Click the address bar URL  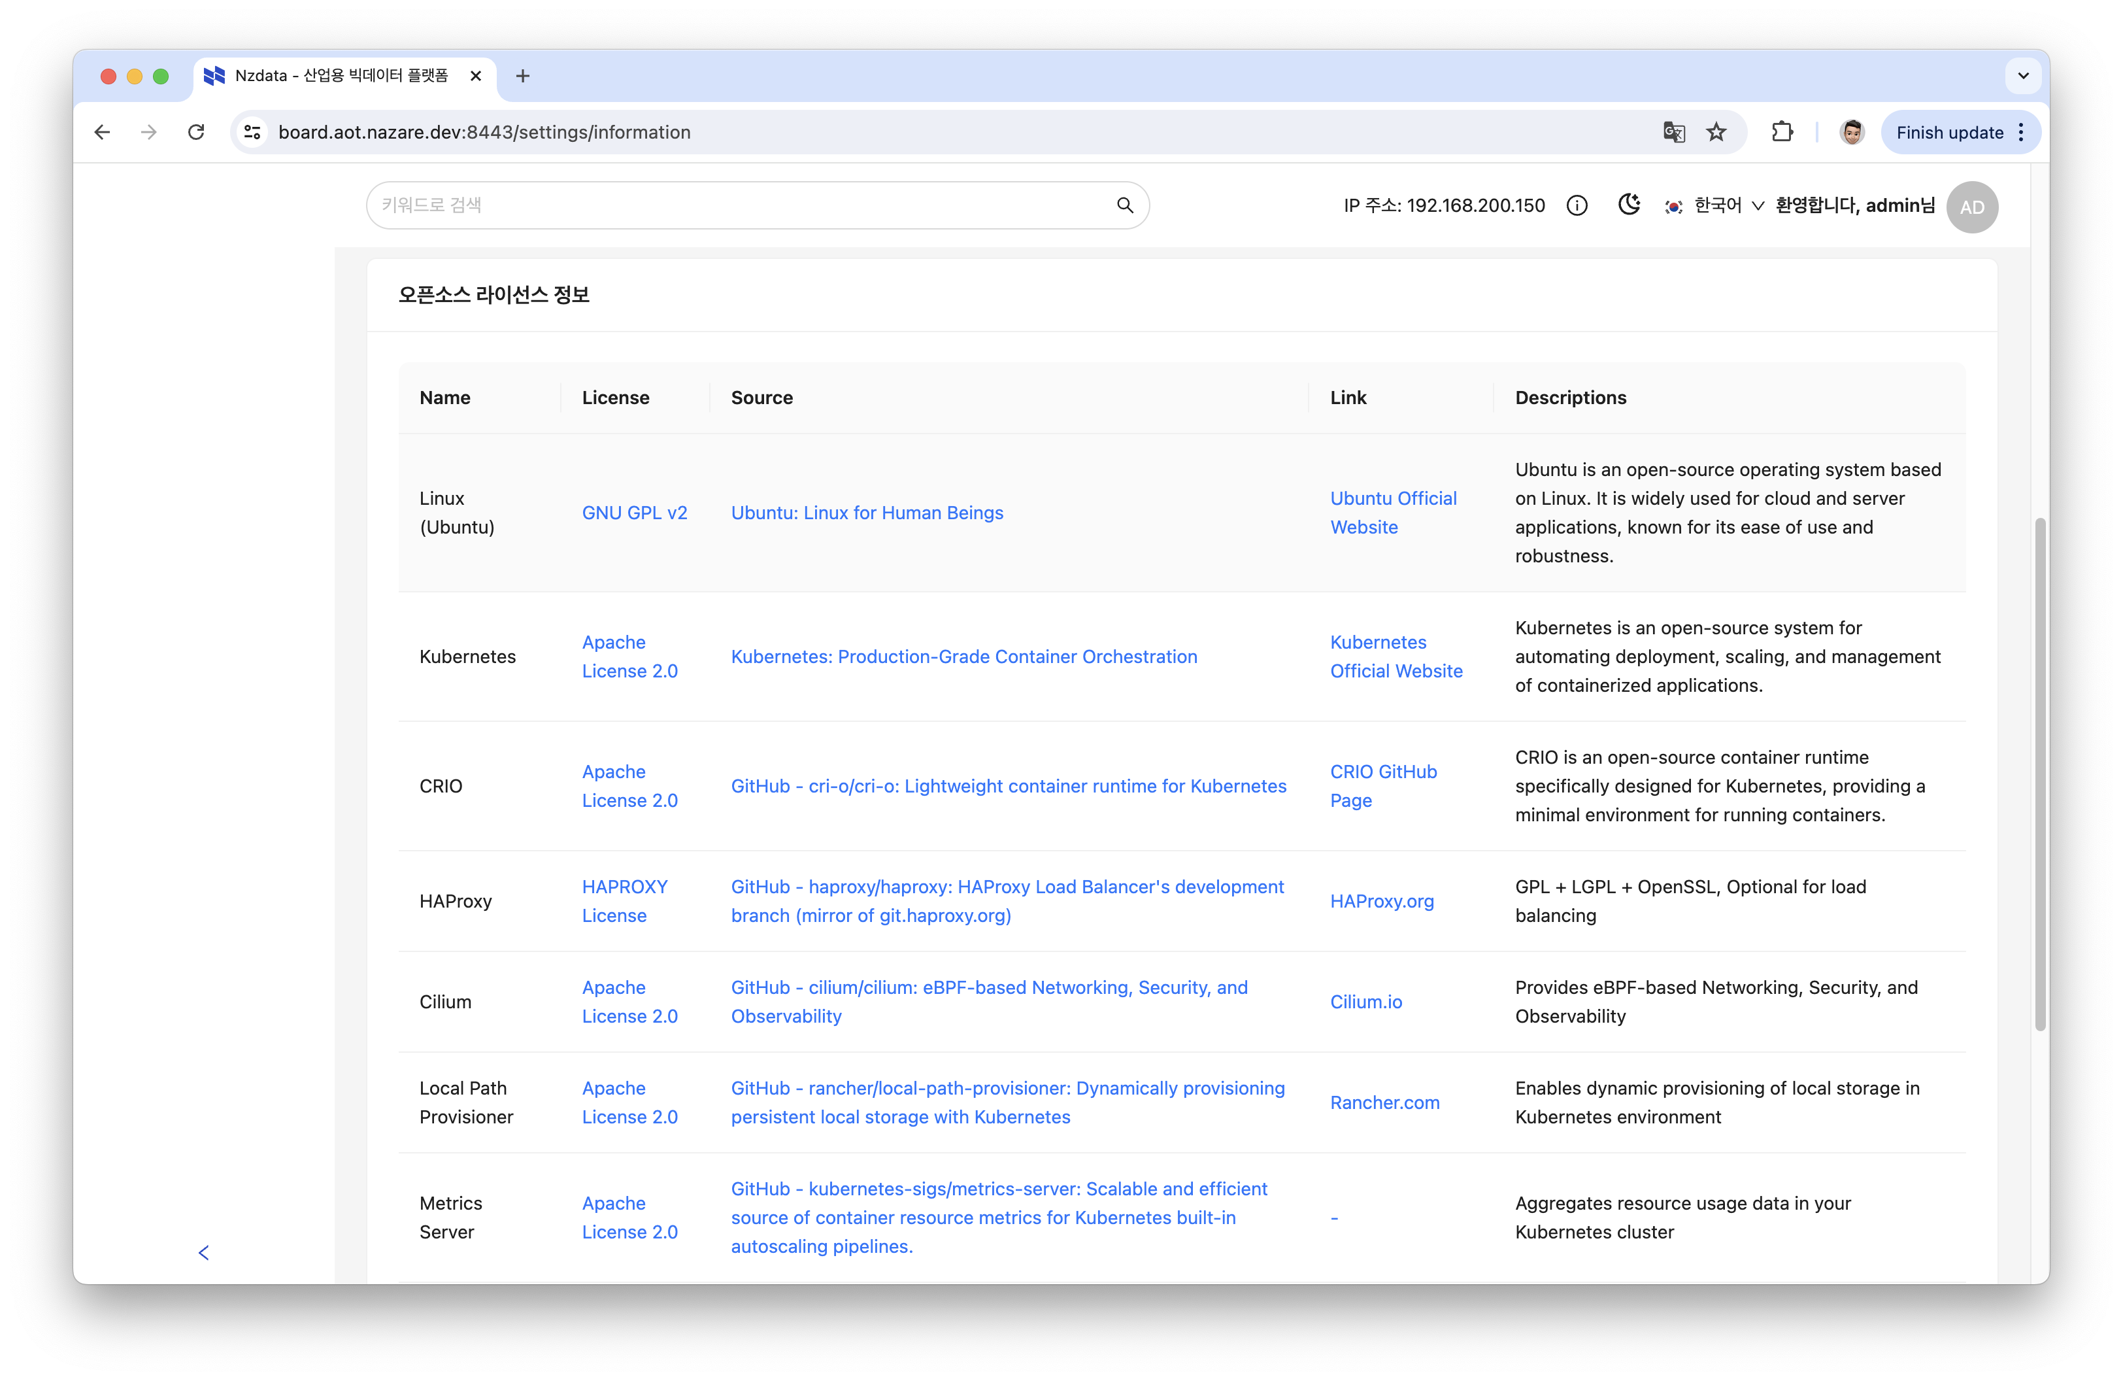click(x=484, y=132)
